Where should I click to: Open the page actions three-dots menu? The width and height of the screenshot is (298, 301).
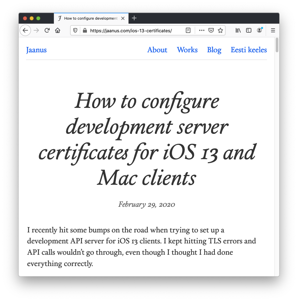point(201,30)
